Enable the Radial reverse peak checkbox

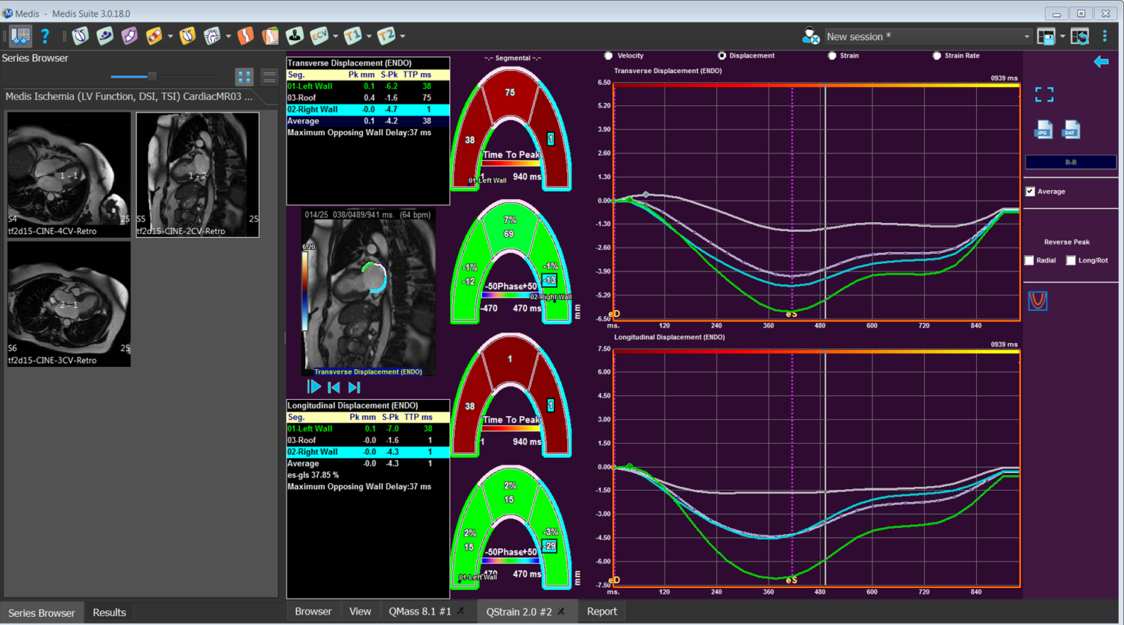[x=1030, y=260]
